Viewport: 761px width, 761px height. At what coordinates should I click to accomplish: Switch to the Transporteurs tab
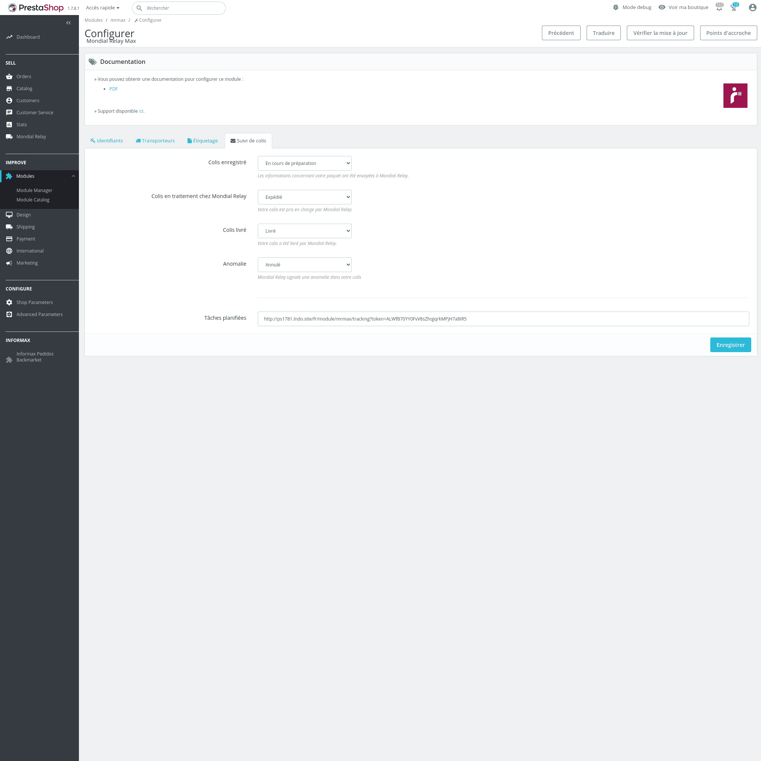[155, 141]
